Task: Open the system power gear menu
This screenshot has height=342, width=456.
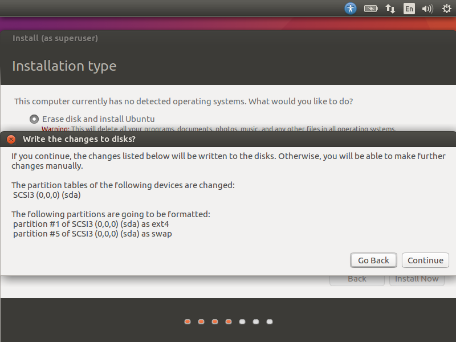Action: coord(447,9)
